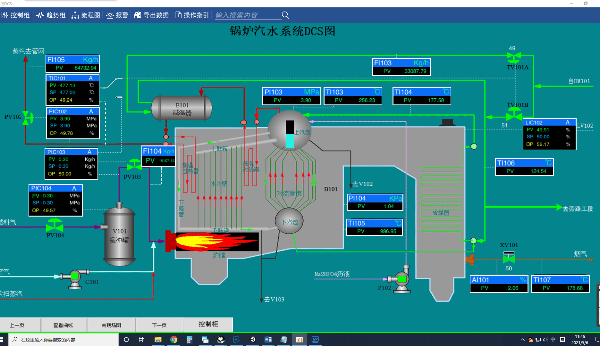Click 去现场图 field view button

(111, 325)
